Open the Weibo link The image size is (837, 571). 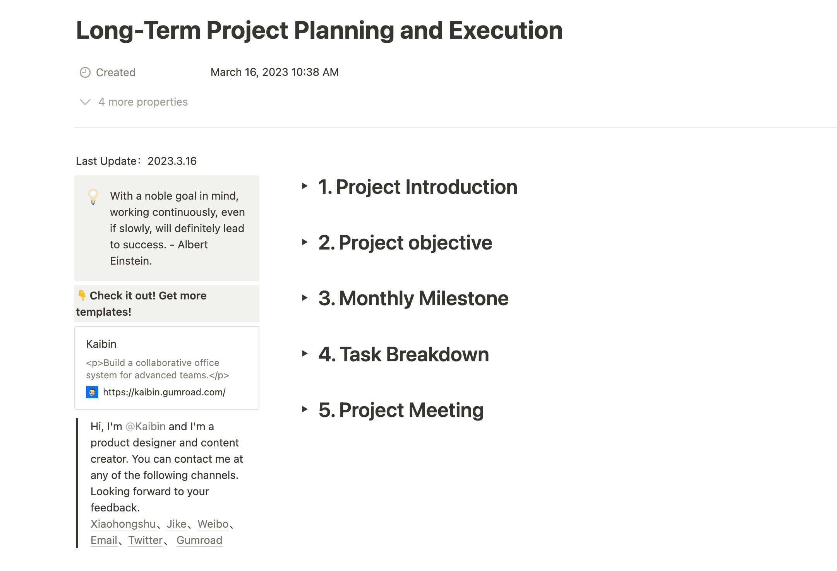point(212,524)
